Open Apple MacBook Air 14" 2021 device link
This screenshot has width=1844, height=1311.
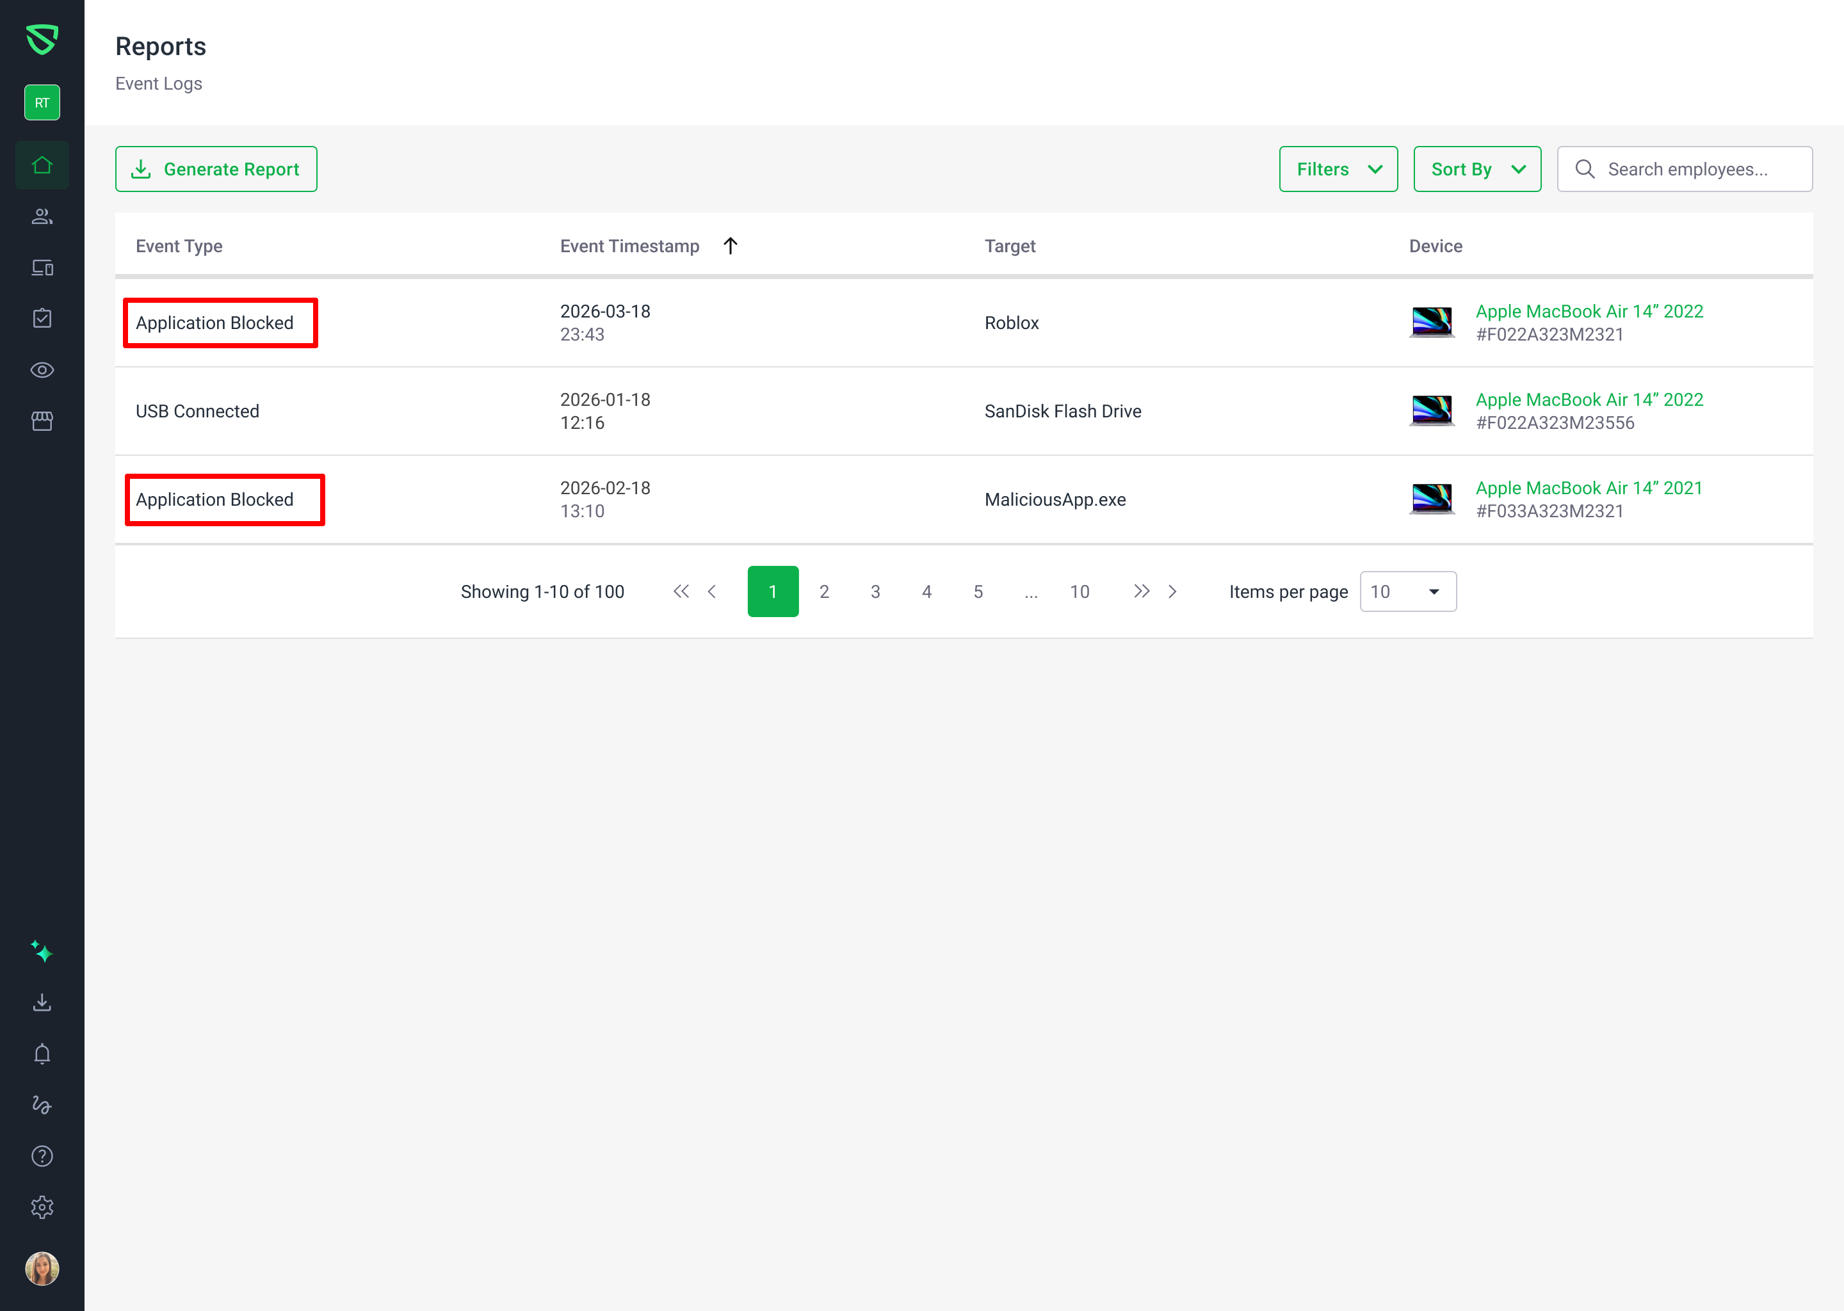(x=1588, y=488)
